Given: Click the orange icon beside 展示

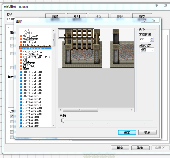Looking at the screenshot, I should pos(21,69).
